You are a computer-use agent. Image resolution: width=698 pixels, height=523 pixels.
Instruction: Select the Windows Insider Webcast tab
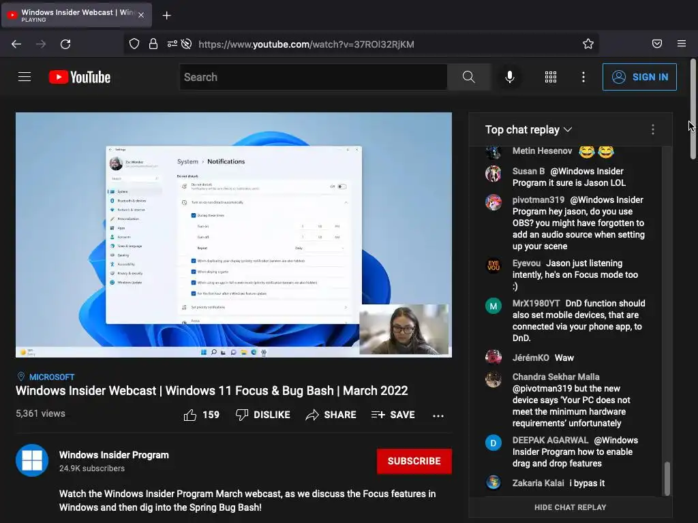(x=76, y=15)
